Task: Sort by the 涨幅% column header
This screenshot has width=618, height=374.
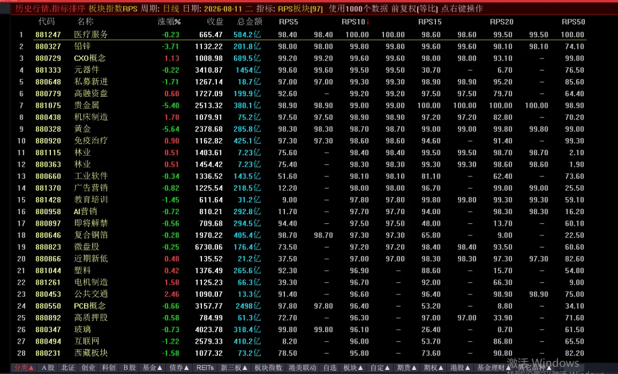Action: [169, 22]
